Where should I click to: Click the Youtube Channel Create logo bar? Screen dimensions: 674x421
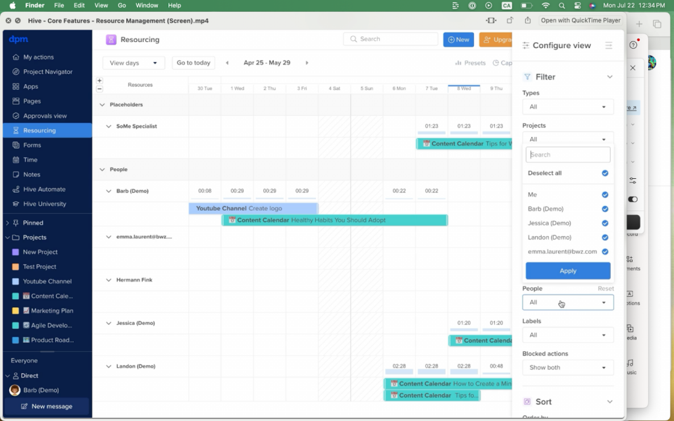(253, 209)
